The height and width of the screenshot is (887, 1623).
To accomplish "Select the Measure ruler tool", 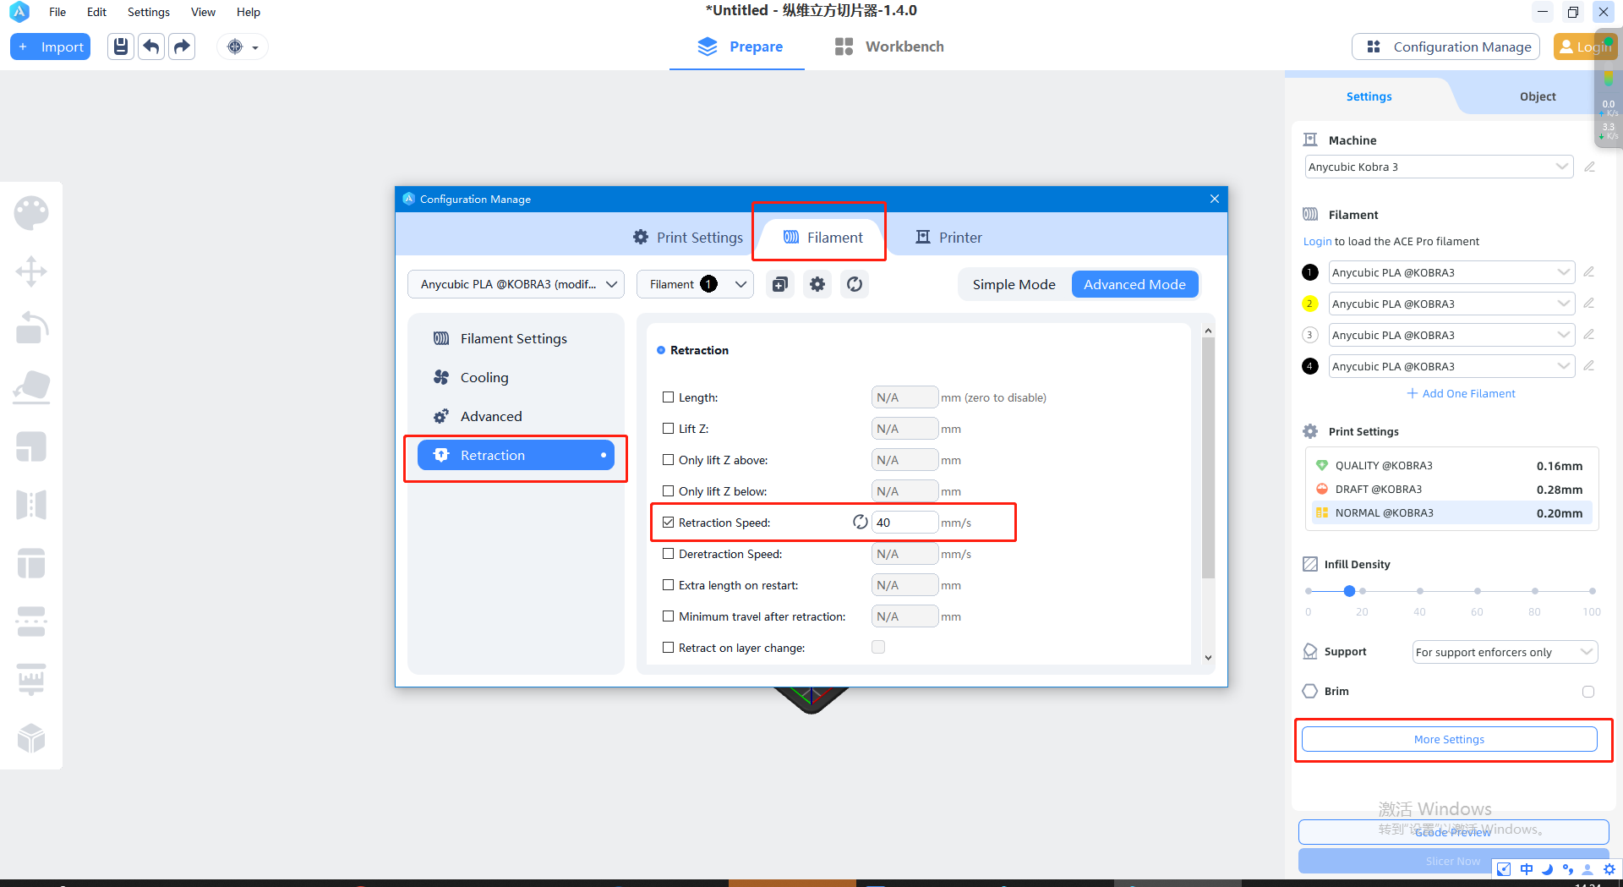I will (31, 680).
